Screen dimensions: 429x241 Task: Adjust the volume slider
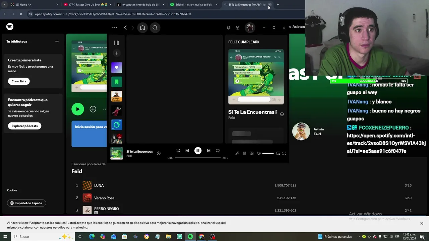(268, 153)
